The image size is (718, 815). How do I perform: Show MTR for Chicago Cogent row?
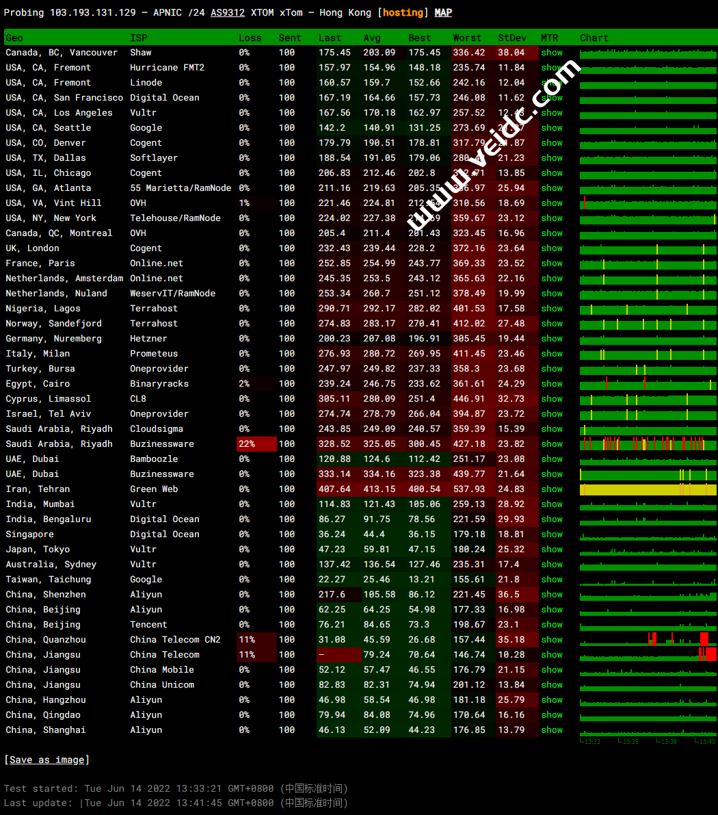(552, 173)
